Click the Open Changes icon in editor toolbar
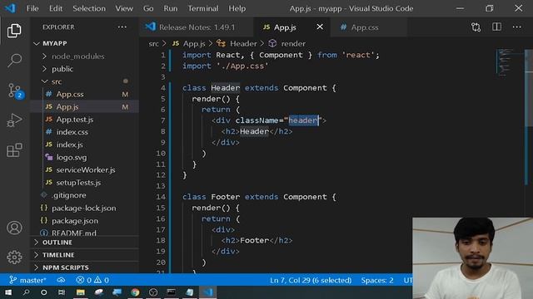Image resolution: width=533 pixels, height=299 pixels. [476, 27]
